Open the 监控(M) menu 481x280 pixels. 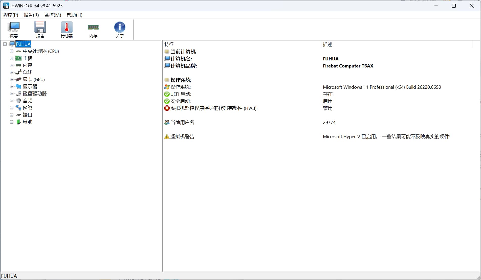tap(53, 15)
